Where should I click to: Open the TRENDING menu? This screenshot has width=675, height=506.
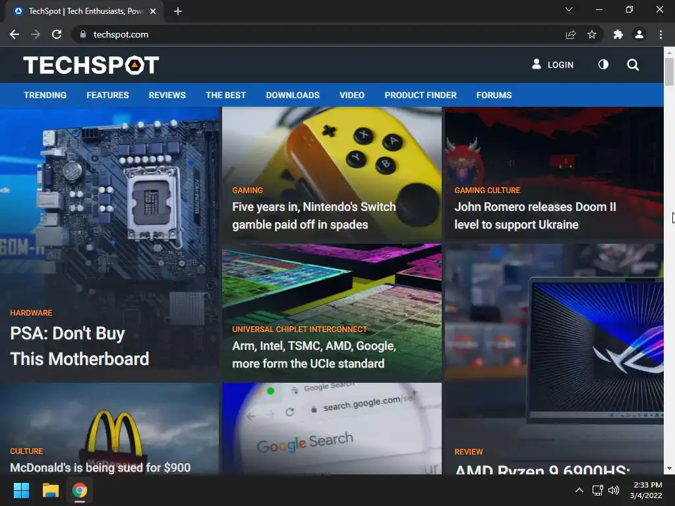(45, 95)
